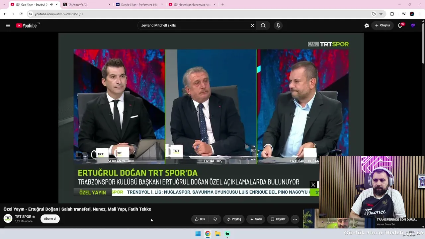The height and width of the screenshot is (239, 425).
Task: Clear the YouTube search box text
Action: pos(252,26)
